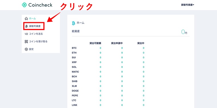Click the 0円 total assets value
The width and height of the screenshot is (217, 108).
(184, 32)
